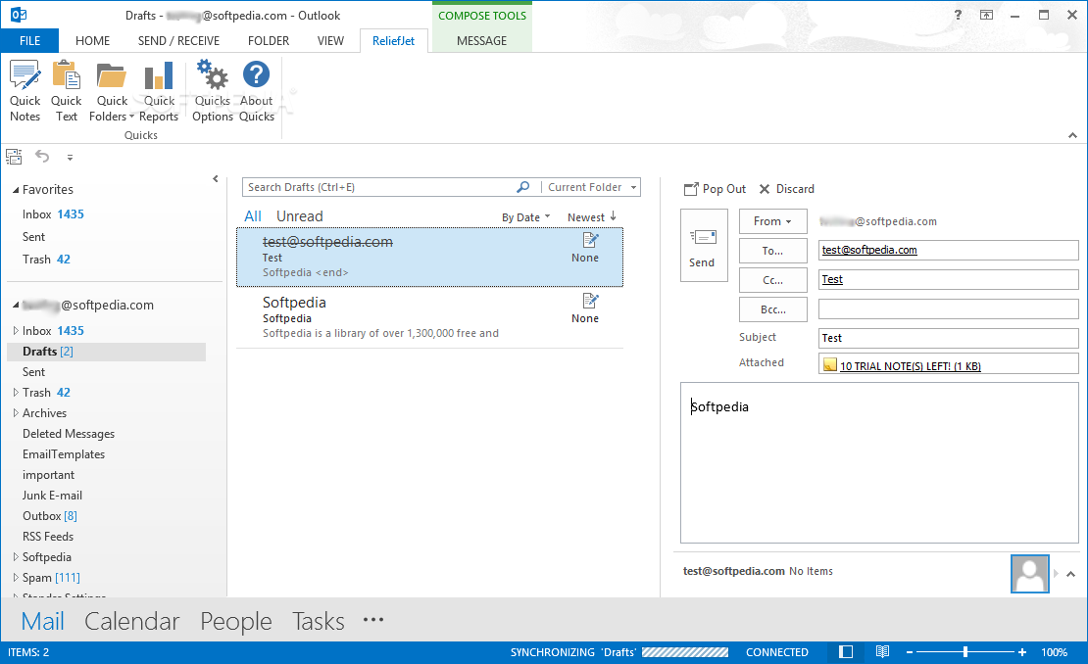
Task: Click the contact photo in People pane
Action: (x=1030, y=573)
